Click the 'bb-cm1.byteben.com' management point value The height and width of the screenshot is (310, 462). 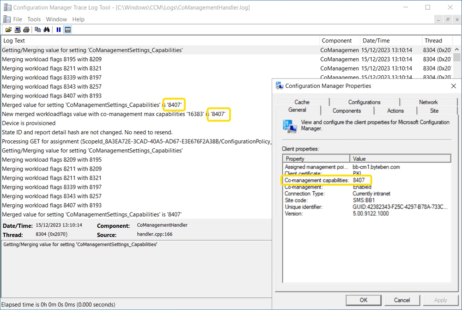coord(376,167)
